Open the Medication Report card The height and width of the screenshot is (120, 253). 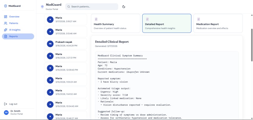[218, 23]
